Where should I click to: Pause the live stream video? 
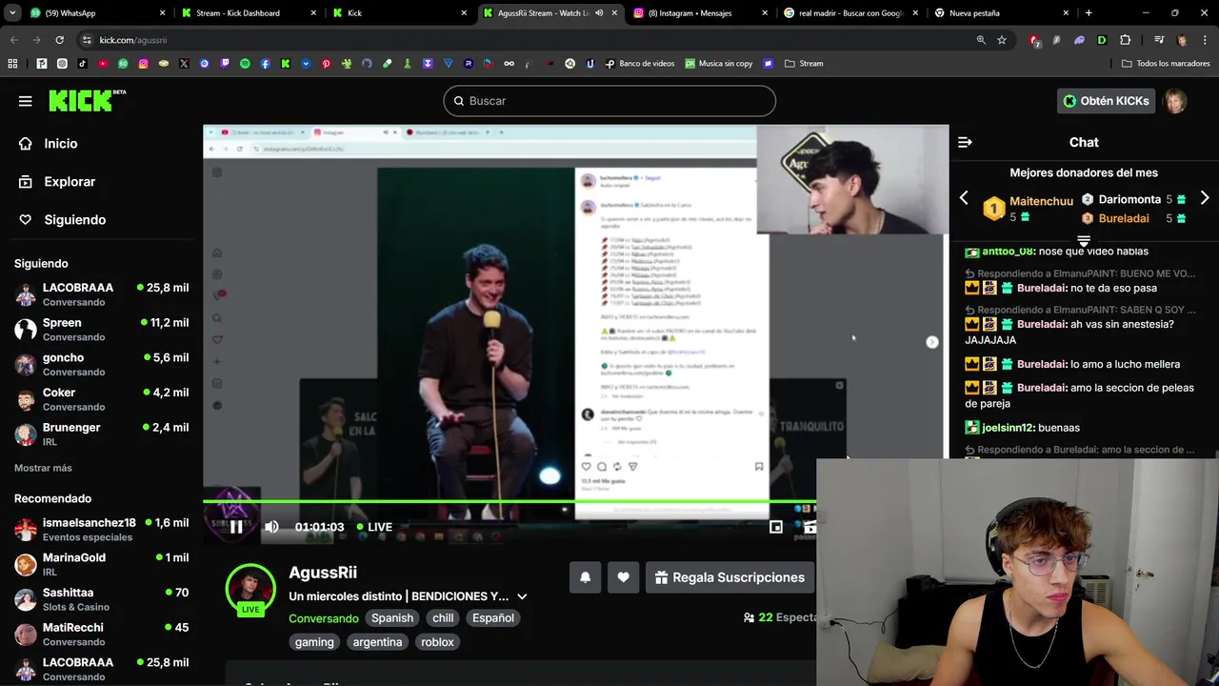236,527
